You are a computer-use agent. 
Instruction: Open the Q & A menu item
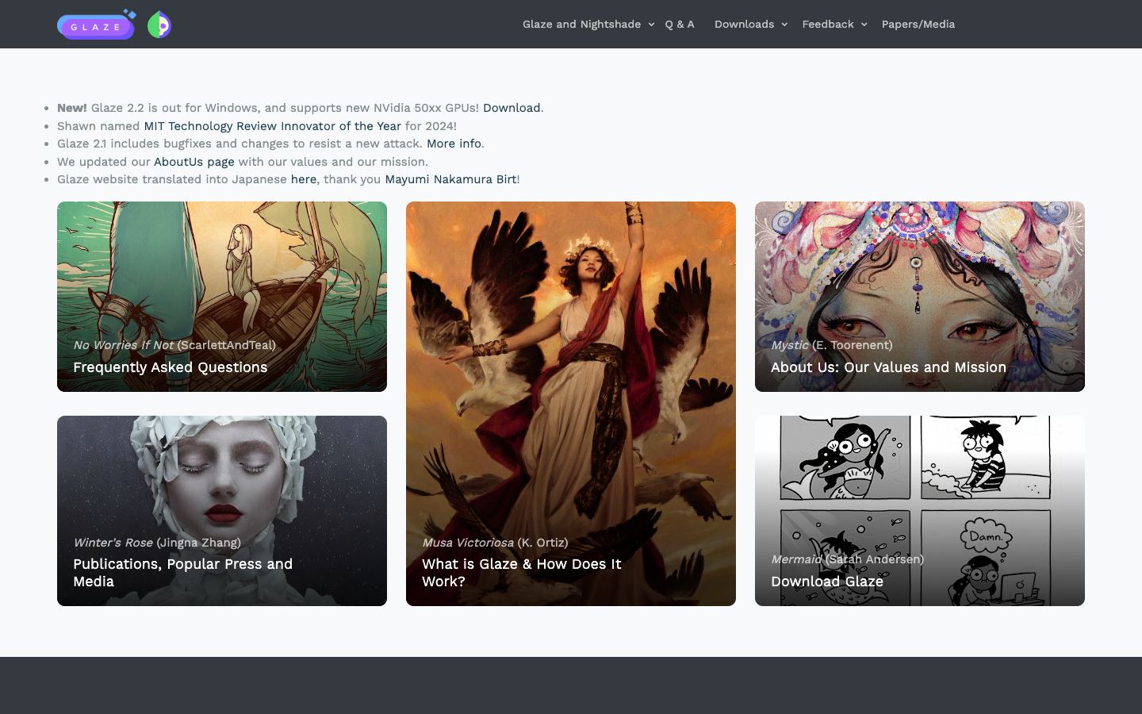680,25
